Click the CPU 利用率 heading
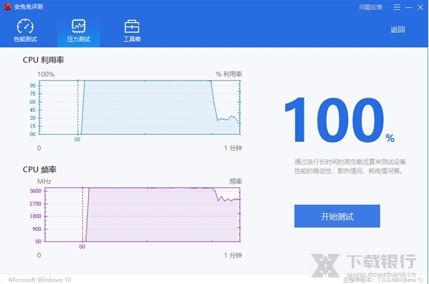Image resolution: width=429 pixels, height=284 pixels. pos(43,60)
